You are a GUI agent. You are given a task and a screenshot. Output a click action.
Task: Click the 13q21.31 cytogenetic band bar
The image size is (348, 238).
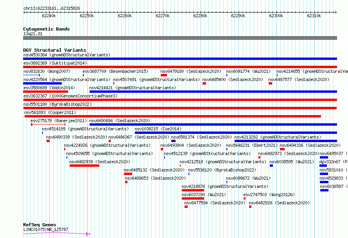click(x=180, y=38)
